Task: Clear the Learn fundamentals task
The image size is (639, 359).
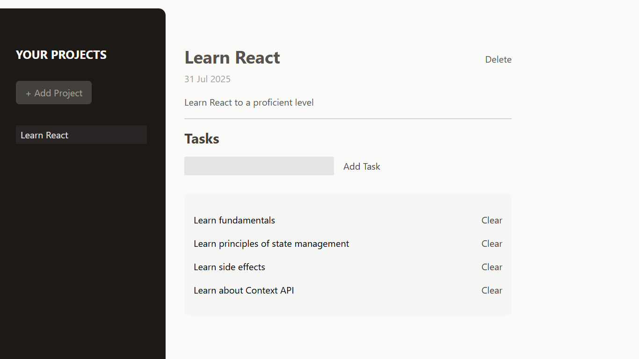Action: point(492,220)
